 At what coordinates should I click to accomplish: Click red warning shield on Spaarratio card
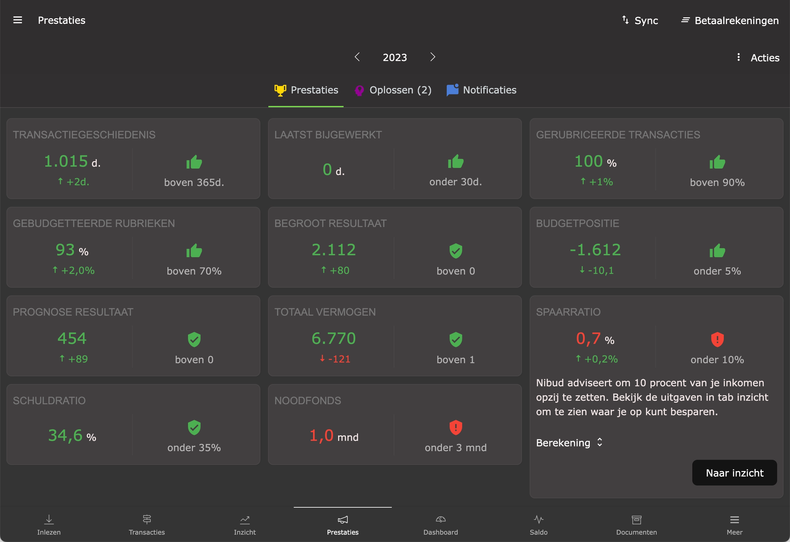tap(717, 339)
